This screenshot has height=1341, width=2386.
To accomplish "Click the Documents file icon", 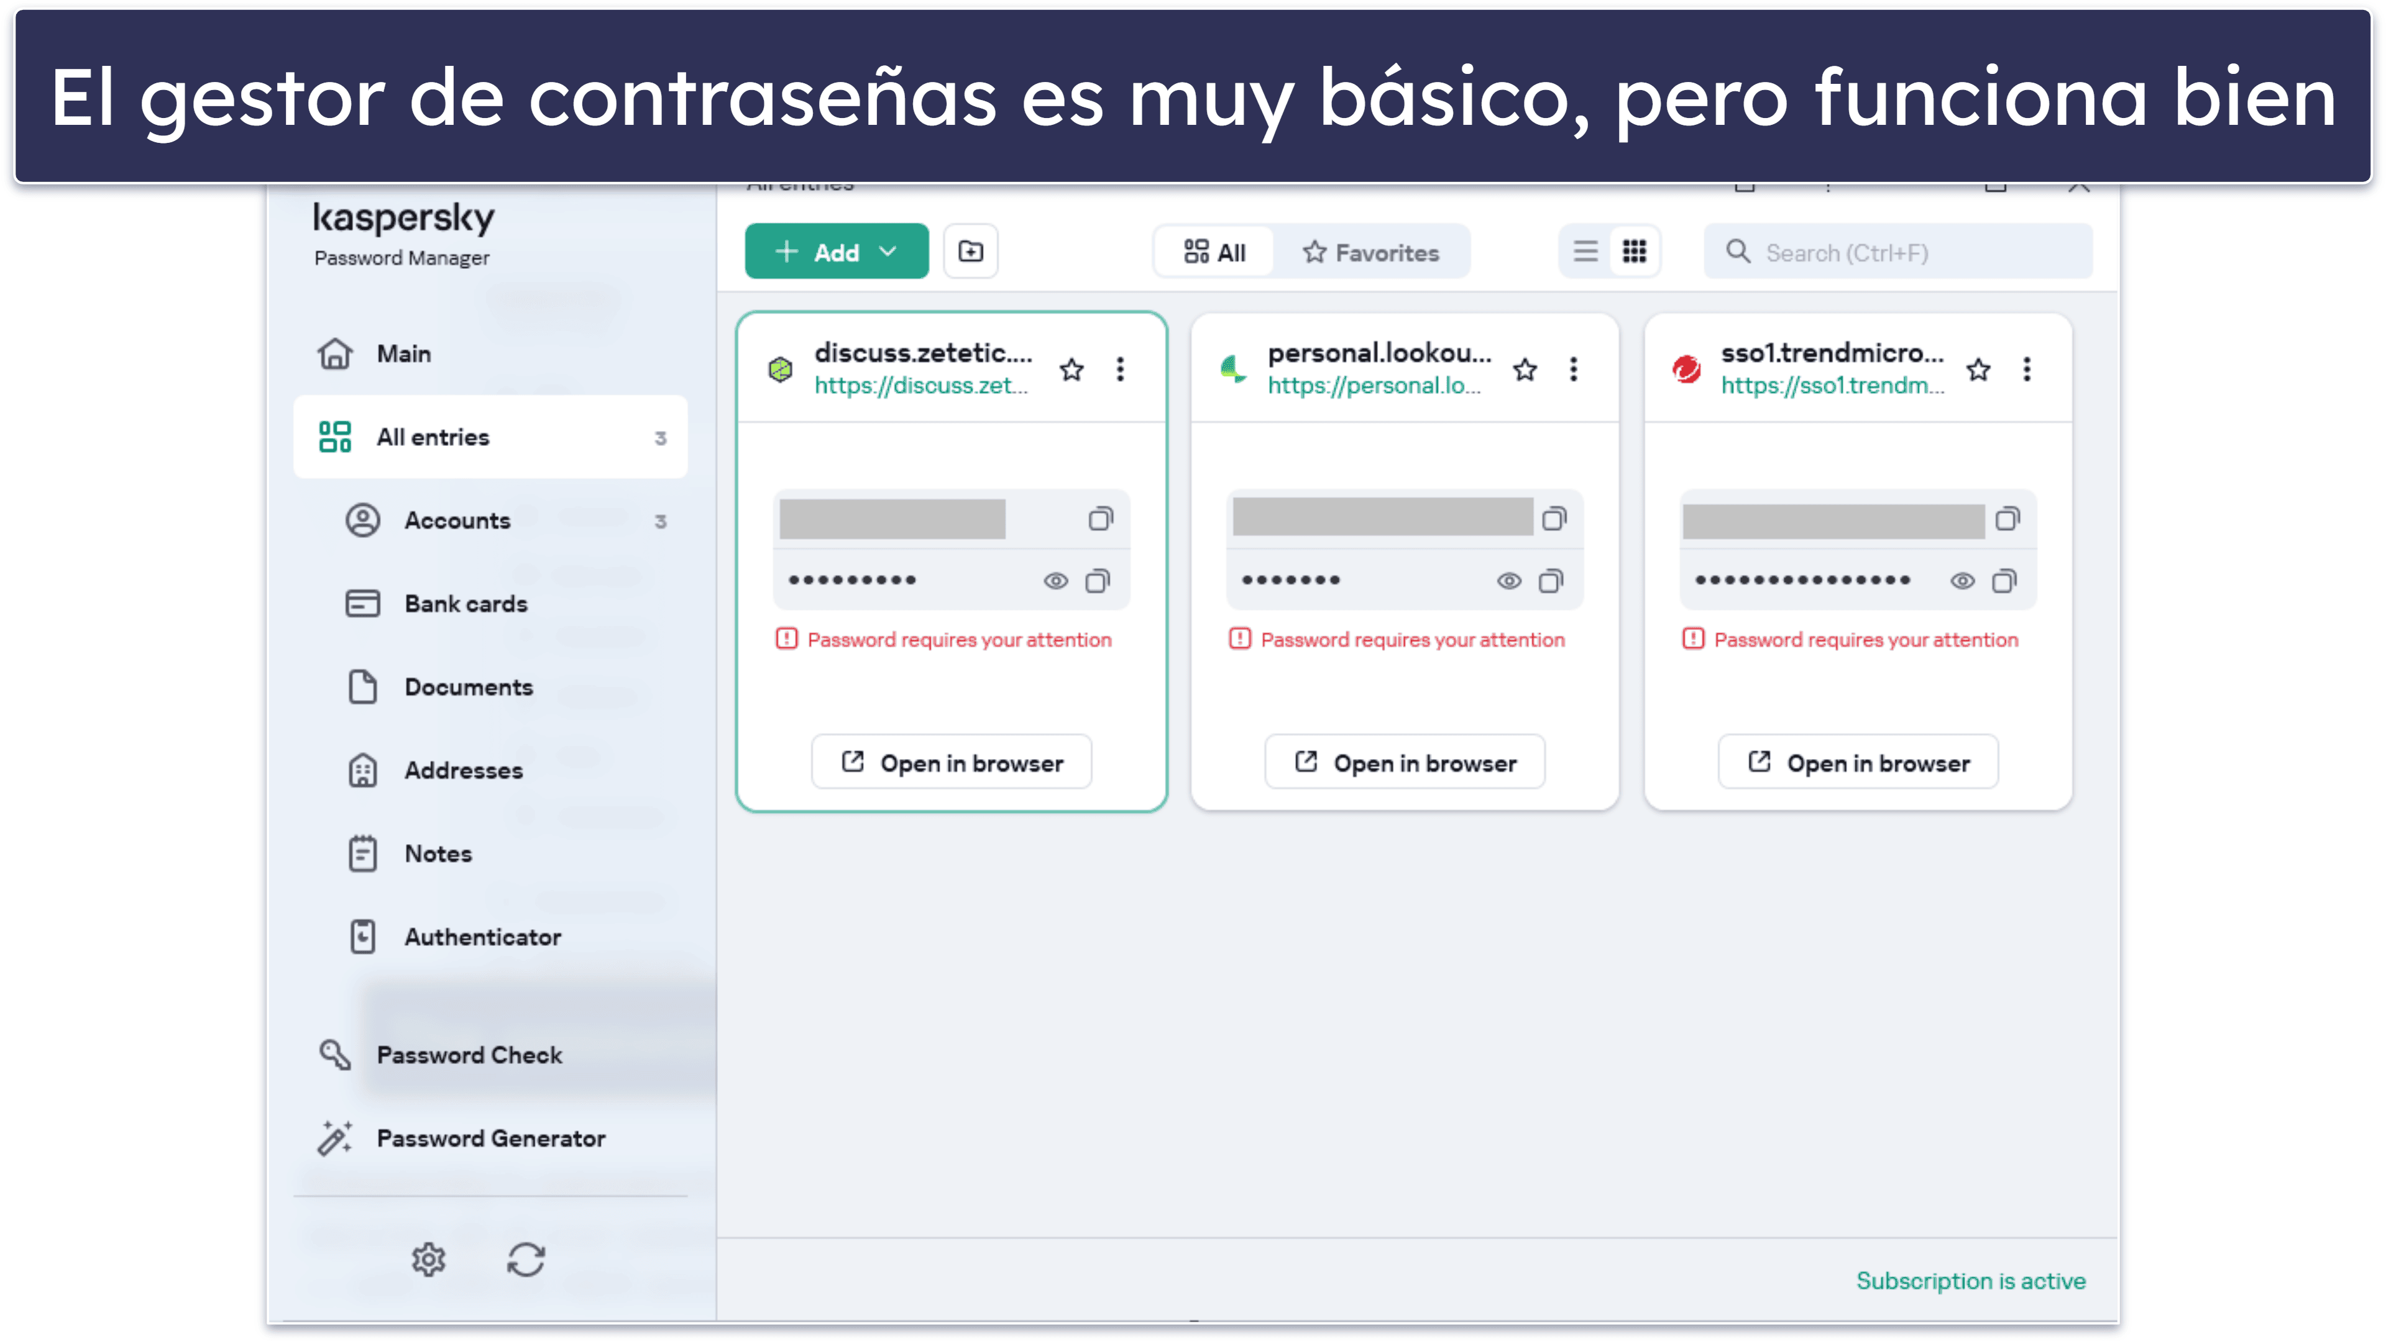I will (x=362, y=687).
